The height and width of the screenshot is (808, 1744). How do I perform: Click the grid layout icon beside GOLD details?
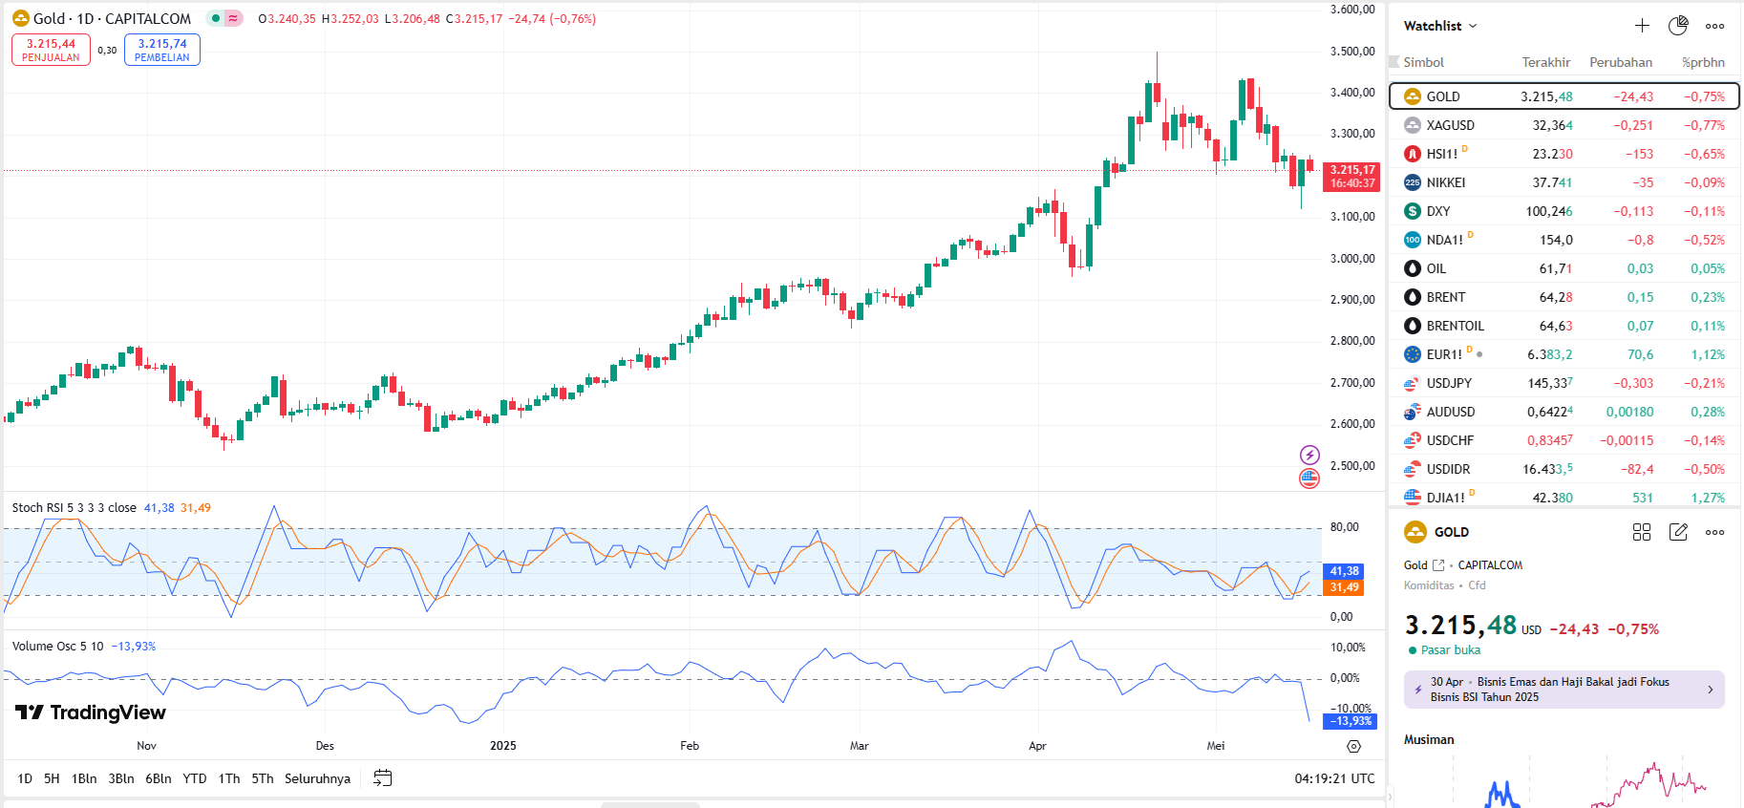(1642, 532)
